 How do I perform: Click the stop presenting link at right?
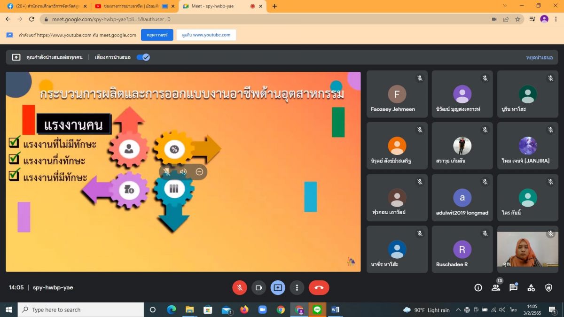(539, 57)
